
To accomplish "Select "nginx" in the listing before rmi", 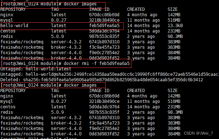I will (x=7, y=15).
